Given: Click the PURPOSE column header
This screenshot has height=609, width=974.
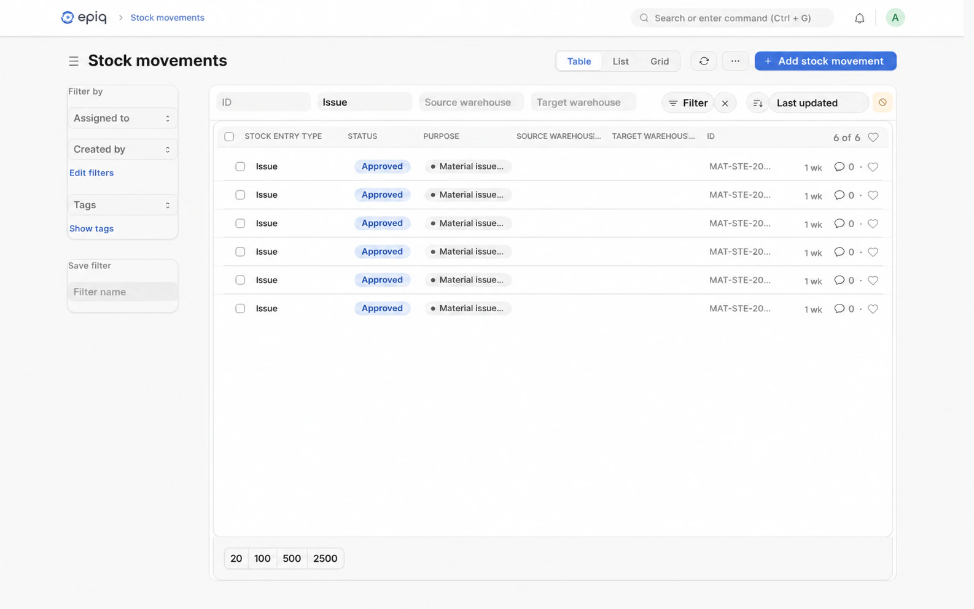Looking at the screenshot, I should (x=441, y=136).
